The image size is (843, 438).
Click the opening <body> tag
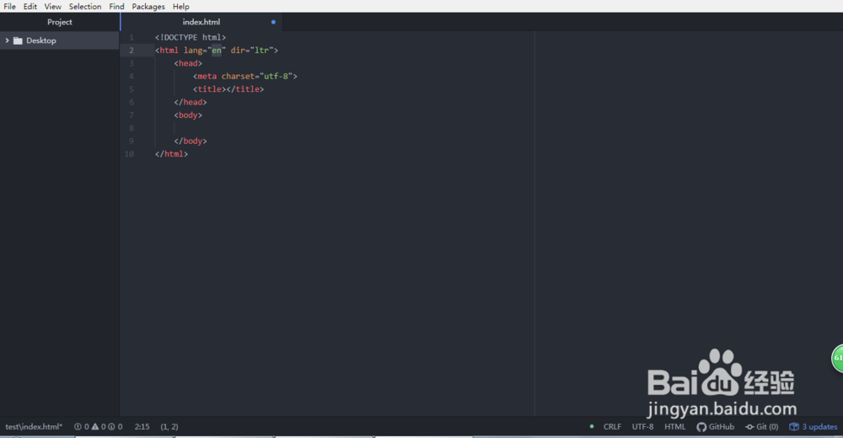click(188, 115)
